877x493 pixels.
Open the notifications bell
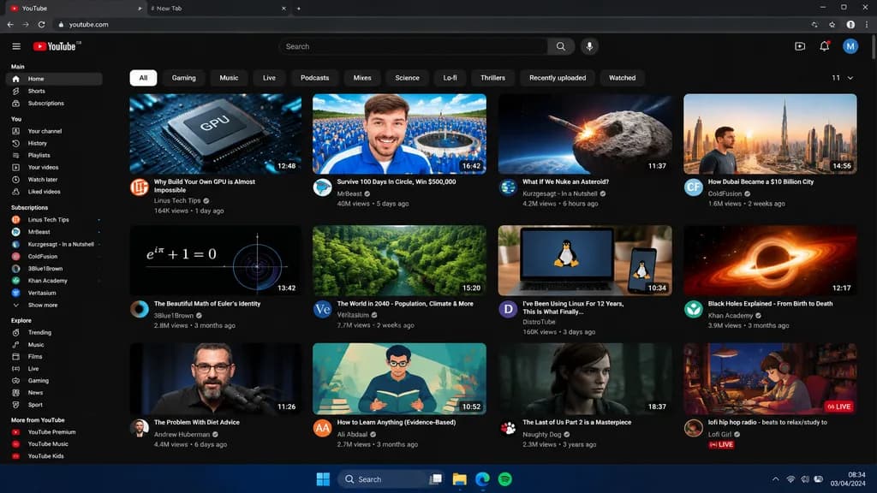pos(825,46)
